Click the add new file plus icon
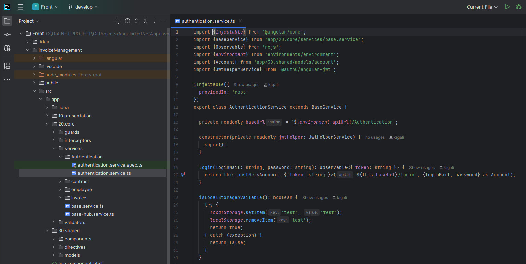The image size is (526, 264). click(116, 21)
